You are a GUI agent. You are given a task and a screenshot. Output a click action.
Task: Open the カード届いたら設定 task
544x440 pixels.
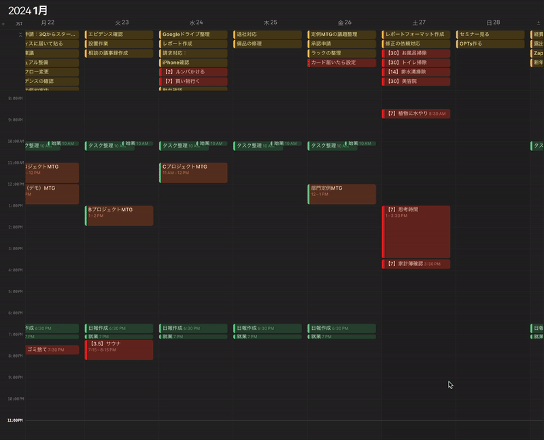(342, 63)
